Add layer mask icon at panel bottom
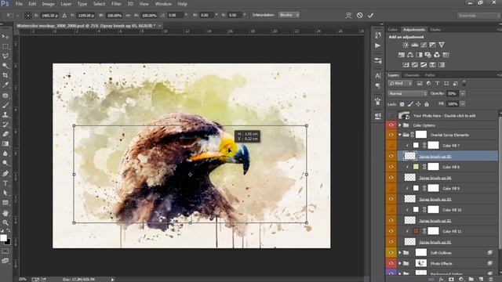This screenshot has height=282, width=502. coord(452,279)
